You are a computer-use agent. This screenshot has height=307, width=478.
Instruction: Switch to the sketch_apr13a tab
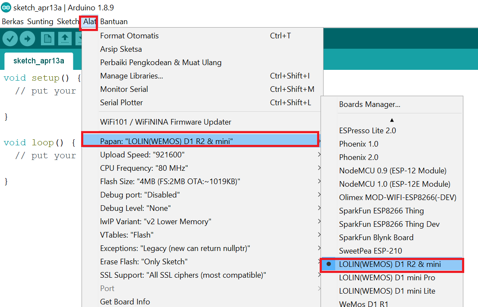click(38, 61)
